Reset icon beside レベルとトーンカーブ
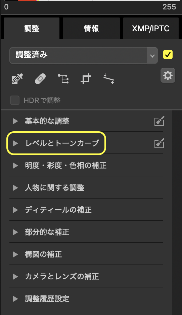Viewport: 182px width, 315px height. click(159, 143)
